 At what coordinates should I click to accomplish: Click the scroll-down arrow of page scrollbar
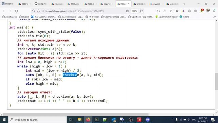pyautogui.click(x=217, y=112)
